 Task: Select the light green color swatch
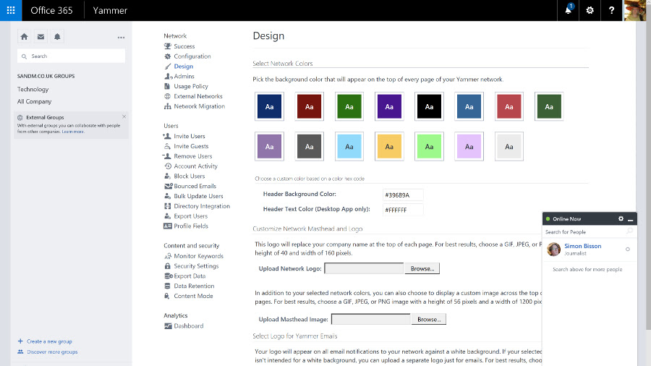click(429, 146)
